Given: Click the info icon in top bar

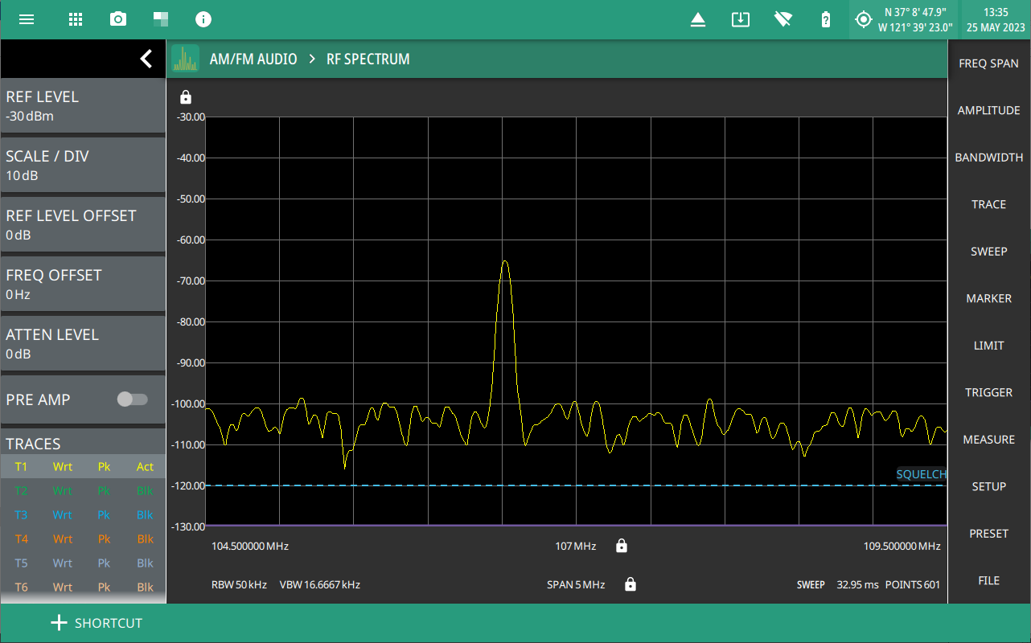Looking at the screenshot, I should (x=203, y=19).
